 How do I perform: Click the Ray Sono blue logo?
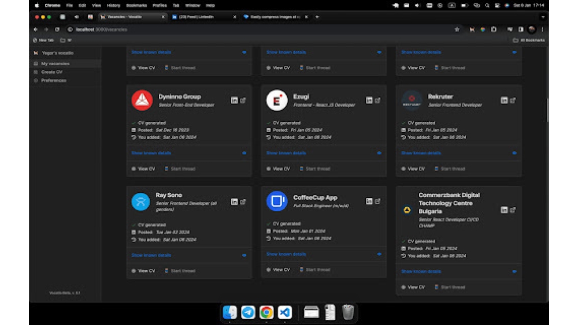(x=140, y=201)
